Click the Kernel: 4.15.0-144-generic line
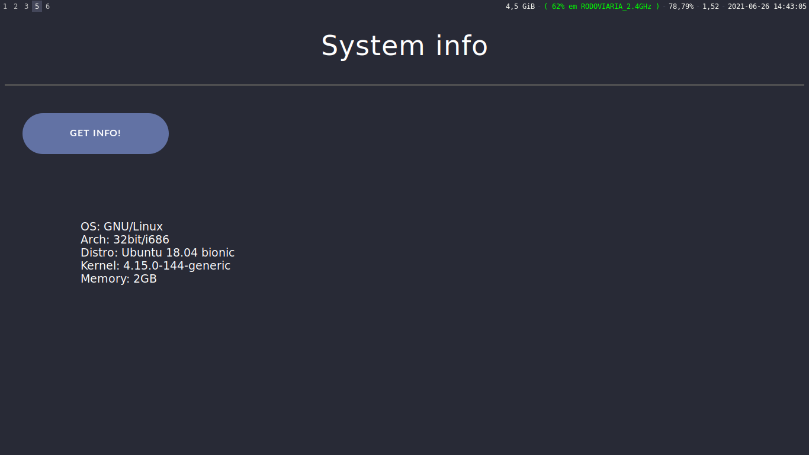This screenshot has height=455, width=809. [155, 265]
